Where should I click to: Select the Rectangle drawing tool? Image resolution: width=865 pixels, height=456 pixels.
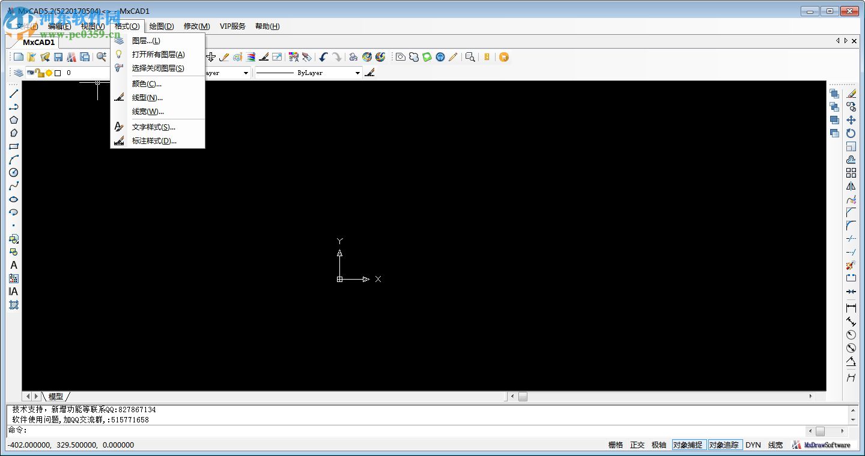click(13, 146)
